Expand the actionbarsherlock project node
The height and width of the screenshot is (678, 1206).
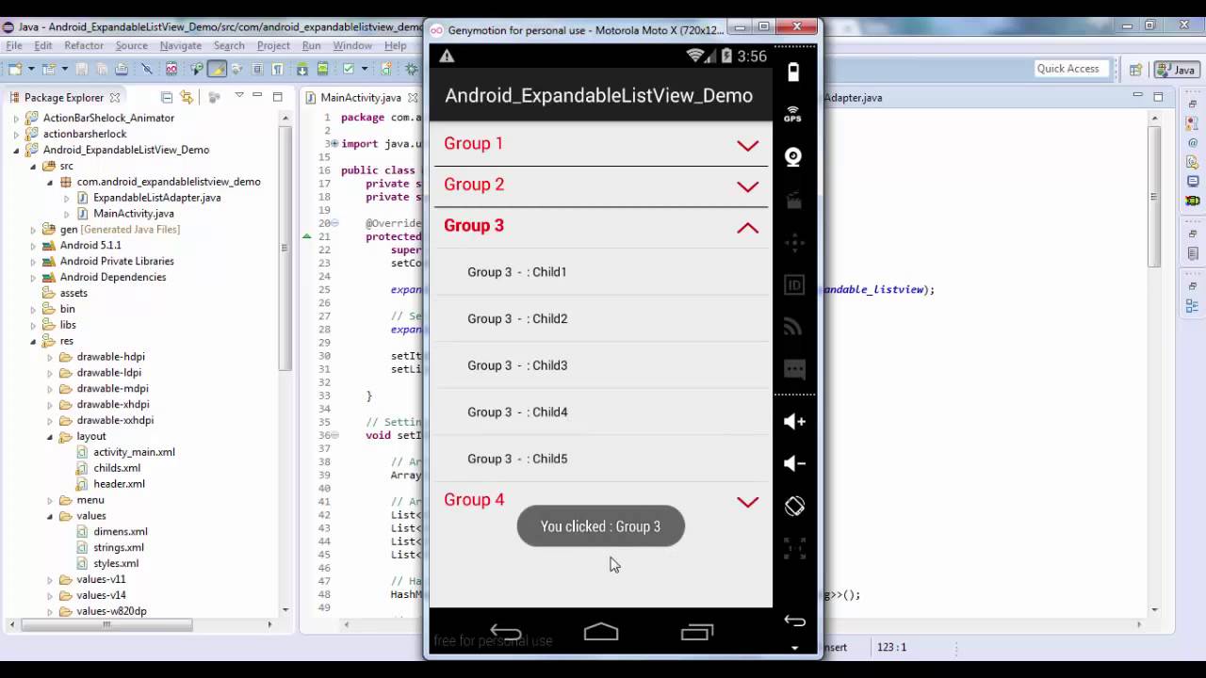pyautogui.click(x=16, y=135)
